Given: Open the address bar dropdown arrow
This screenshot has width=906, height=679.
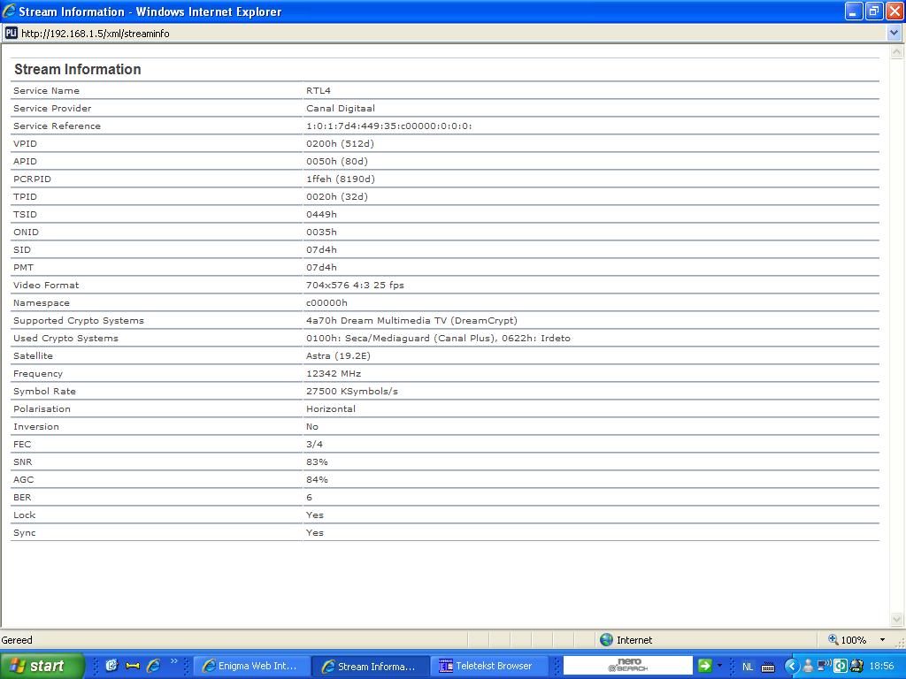Looking at the screenshot, I should coord(894,33).
